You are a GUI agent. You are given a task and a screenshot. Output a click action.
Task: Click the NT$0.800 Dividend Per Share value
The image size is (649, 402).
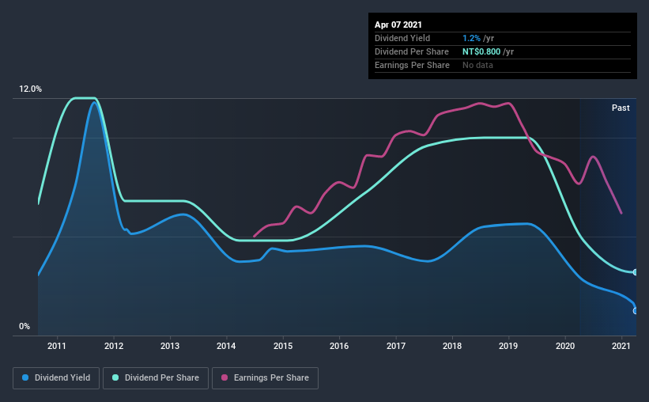click(x=481, y=51)
